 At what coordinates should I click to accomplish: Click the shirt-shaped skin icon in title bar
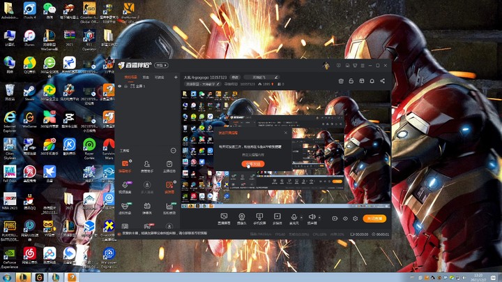[x=355, y=66]
